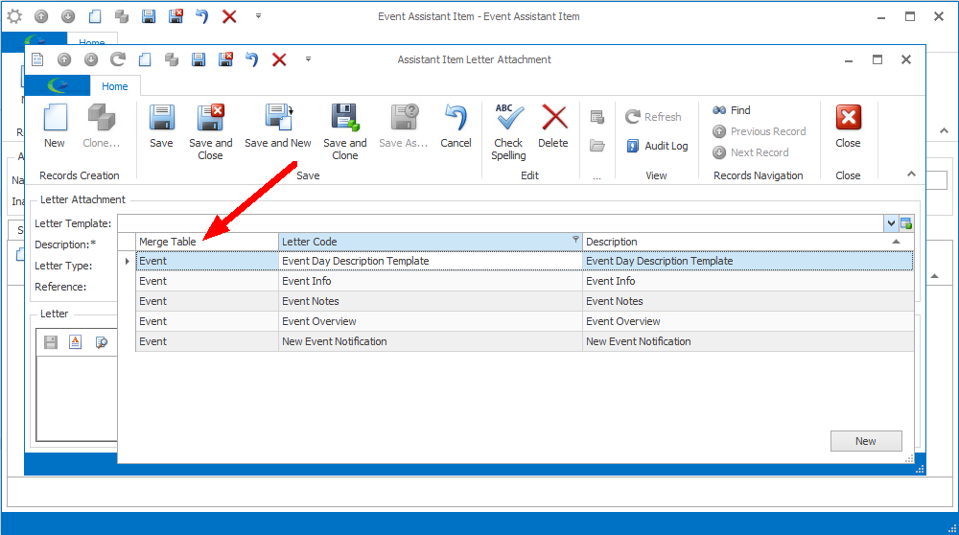The width and height of the screenshot is (959, 535).
Task: Click Find with binoculars icon
Action: click(x=732, y=110)
